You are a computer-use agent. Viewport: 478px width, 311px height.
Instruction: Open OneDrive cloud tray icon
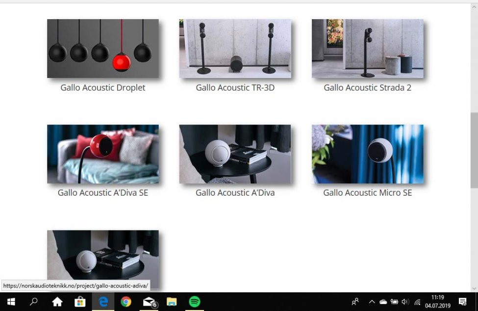[x=383, y=302]
